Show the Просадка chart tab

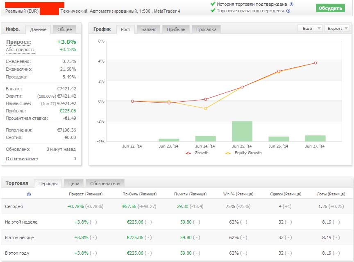[206, 29]
